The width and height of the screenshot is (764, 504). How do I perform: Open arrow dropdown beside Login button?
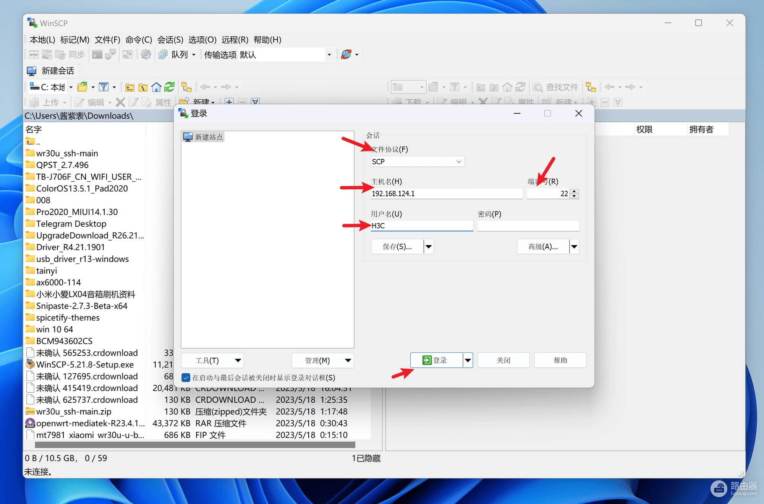[468, 360]
